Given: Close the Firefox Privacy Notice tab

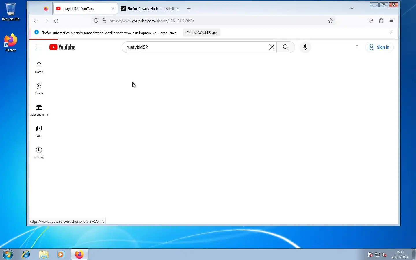Looking at the screenshot, I should (x=178, y=8).
